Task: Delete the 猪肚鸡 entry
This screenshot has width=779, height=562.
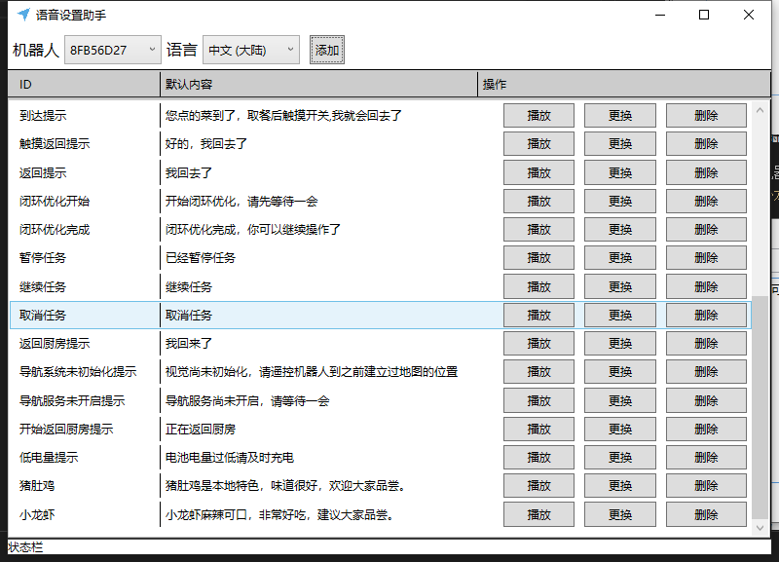Action: coord(706,486)
